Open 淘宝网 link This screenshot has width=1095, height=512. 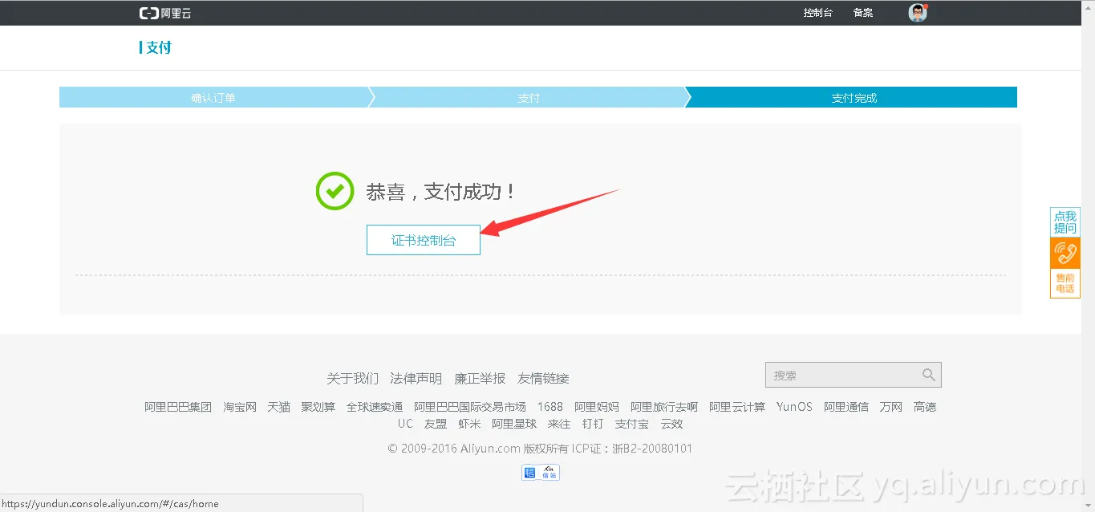click(x=240, y=407)
